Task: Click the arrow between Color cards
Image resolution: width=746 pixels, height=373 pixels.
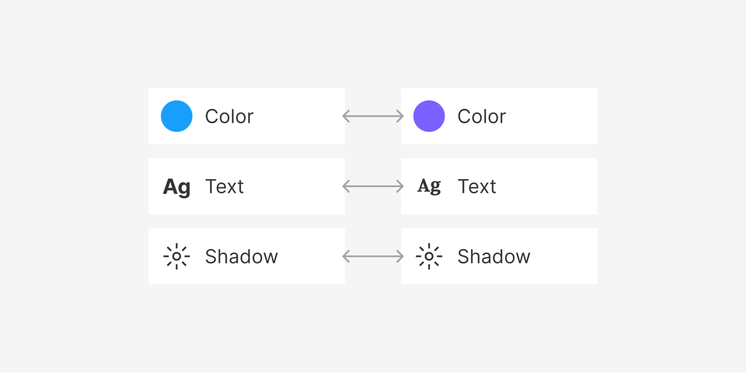Action: point(373,116)
